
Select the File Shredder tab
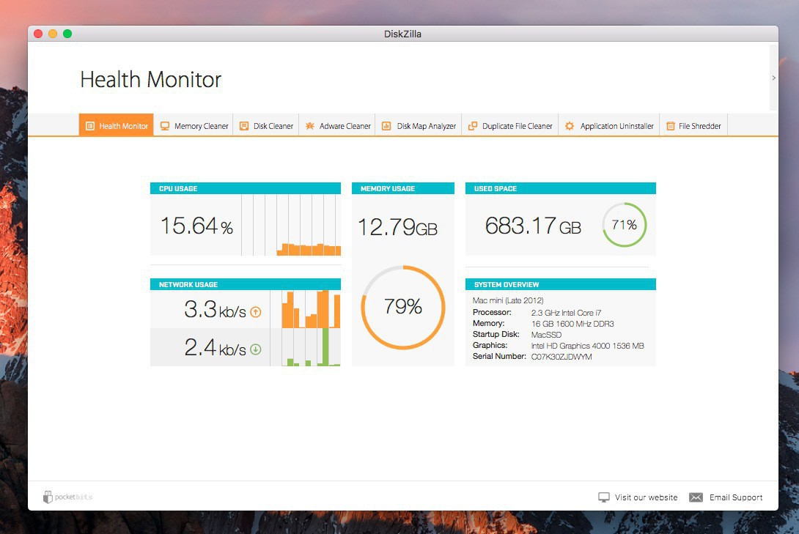tap(699, 126)
